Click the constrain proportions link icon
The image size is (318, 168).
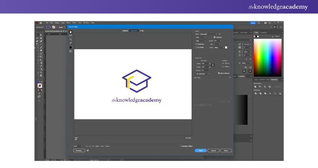pyautogui.click(x=213, y=65)
